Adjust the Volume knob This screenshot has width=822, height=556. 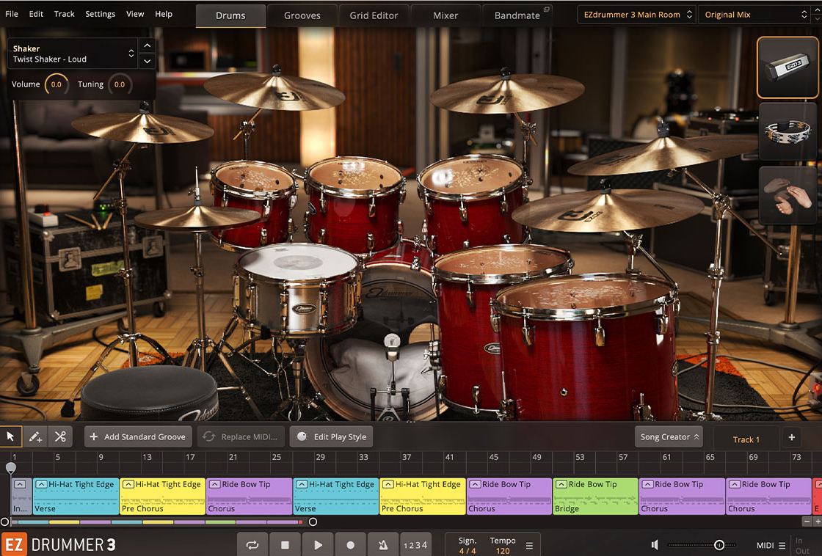click(56, 84)
